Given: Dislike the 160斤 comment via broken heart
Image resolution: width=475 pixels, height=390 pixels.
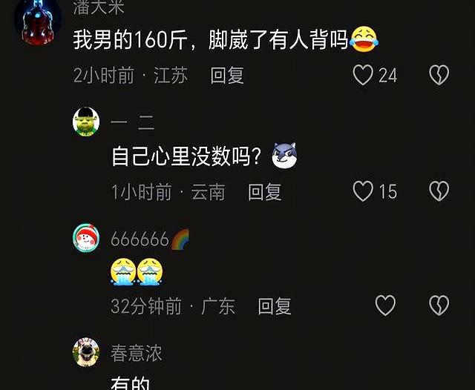Looking at the screenshot, I should click(439, 75).
